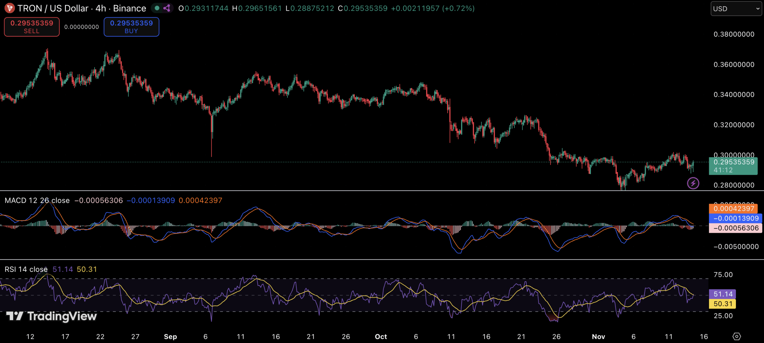Click the TradingView logo watermark

pyautogui.click(x=51, y=316)
